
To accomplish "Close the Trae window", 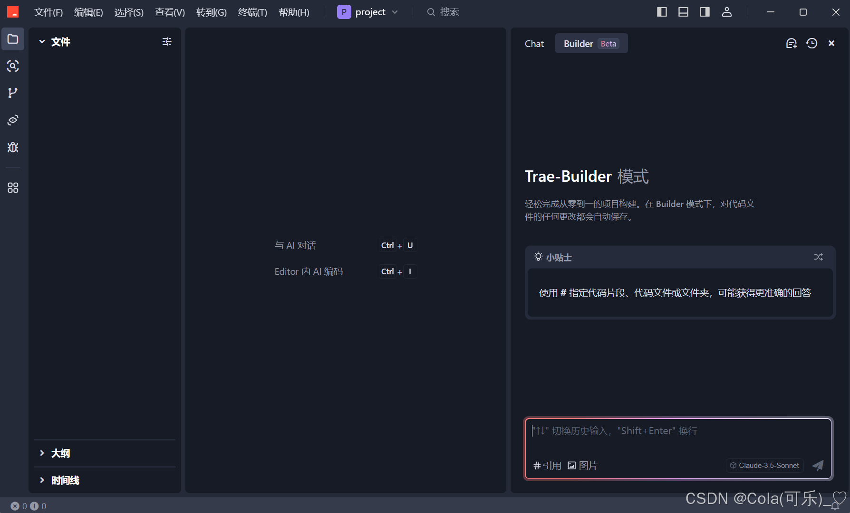I will 835,12.
